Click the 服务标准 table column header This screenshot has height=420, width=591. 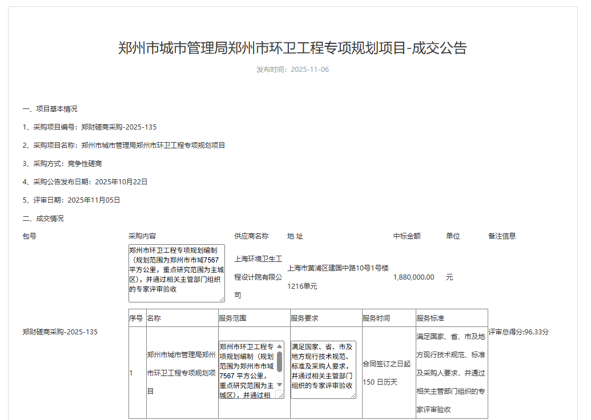[430, 318]
